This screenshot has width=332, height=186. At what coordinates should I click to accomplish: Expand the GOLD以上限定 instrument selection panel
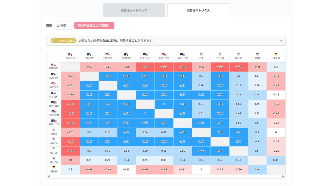[166, 41]
